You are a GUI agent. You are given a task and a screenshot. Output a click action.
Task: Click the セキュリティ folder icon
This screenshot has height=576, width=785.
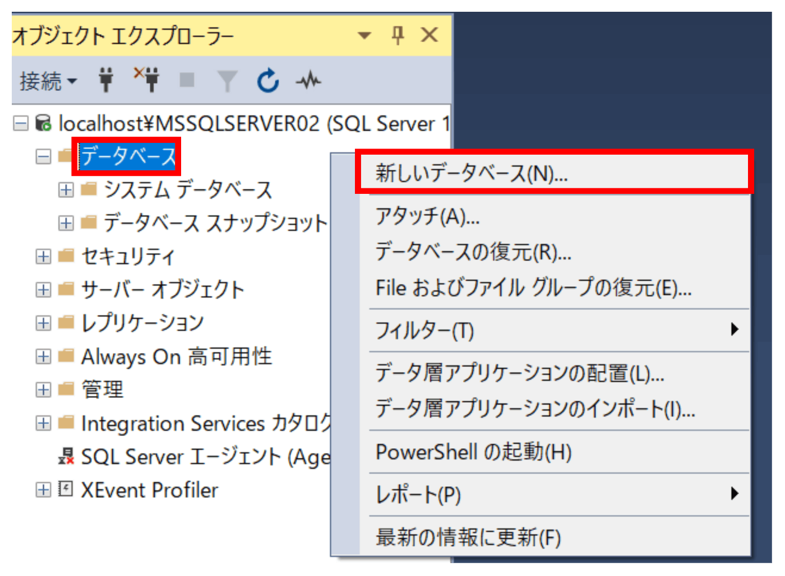[66, 256]
